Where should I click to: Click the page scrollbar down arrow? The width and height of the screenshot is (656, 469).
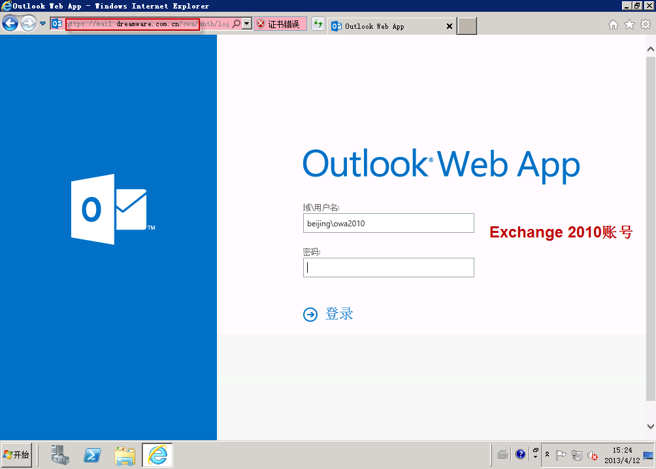point(651,426)
